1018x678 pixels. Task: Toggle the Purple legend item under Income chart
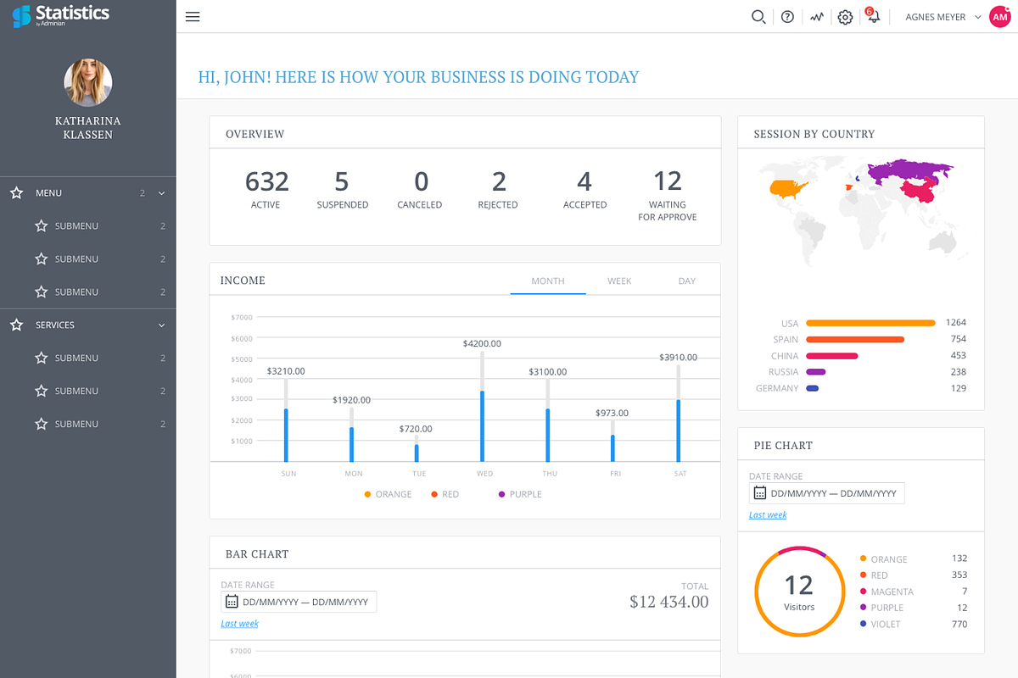520,494
